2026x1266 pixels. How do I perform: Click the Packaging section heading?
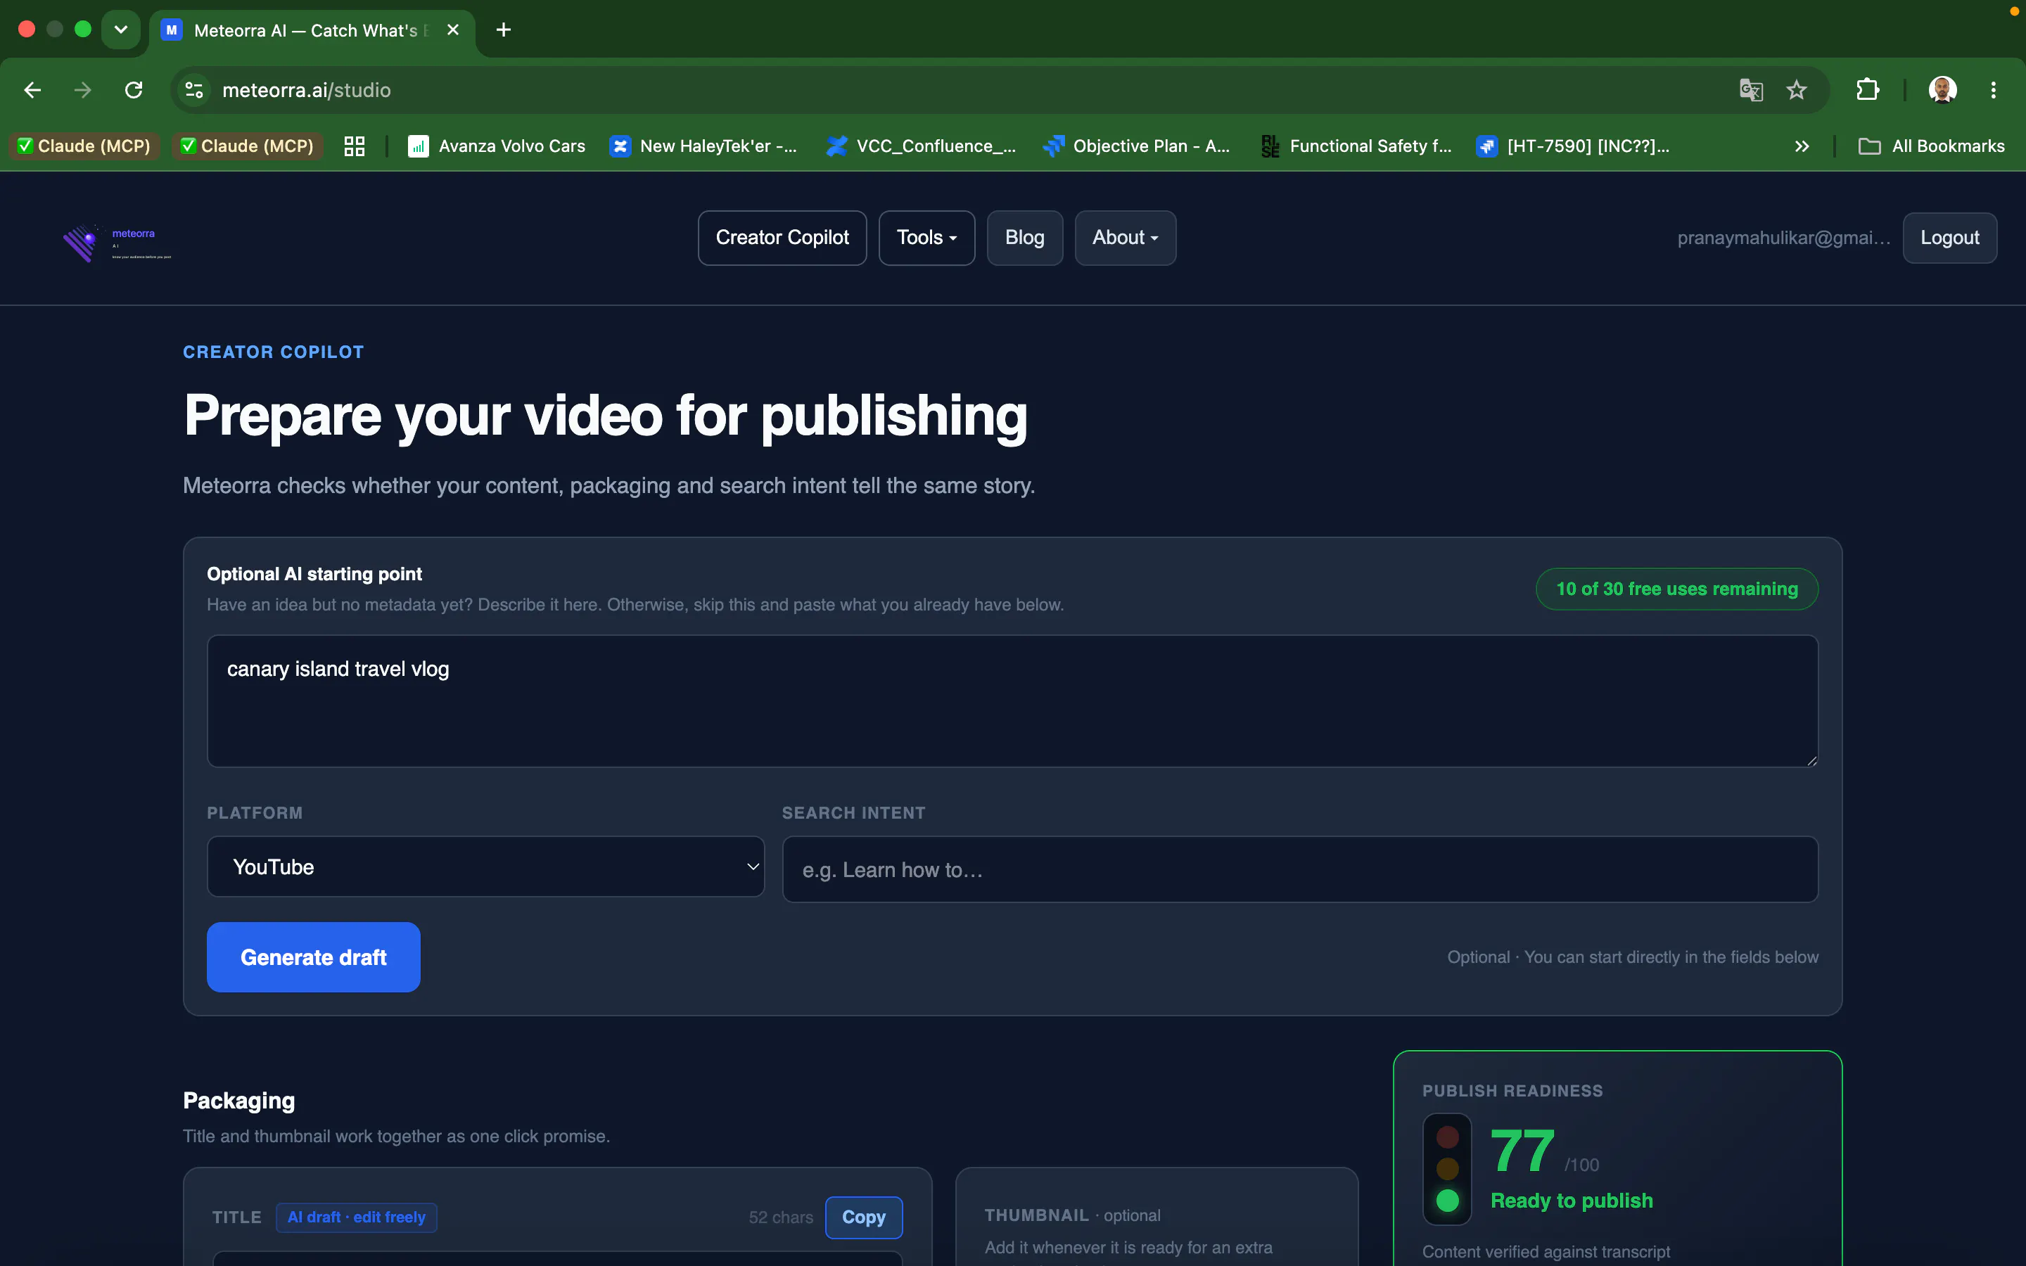238,1100
